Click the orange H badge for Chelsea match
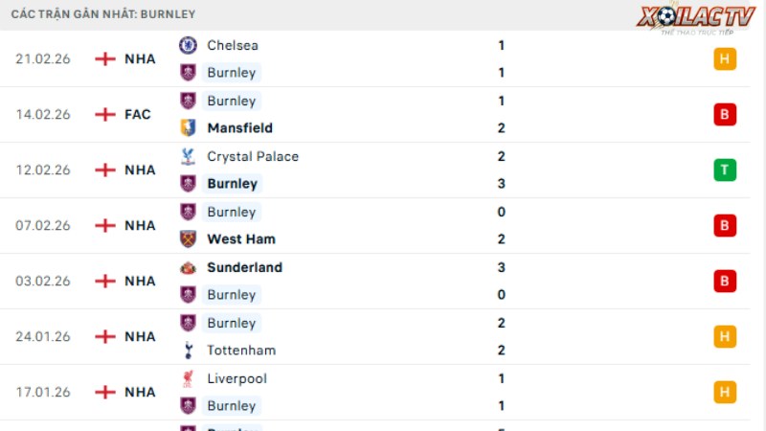766x431 pixels. (725, 58)
